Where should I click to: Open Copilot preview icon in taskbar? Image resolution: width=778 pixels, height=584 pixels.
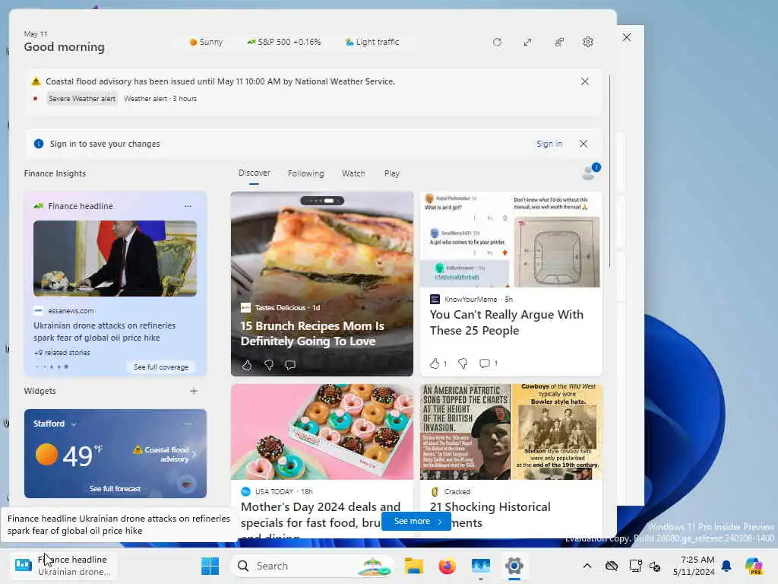coord(754,566)
